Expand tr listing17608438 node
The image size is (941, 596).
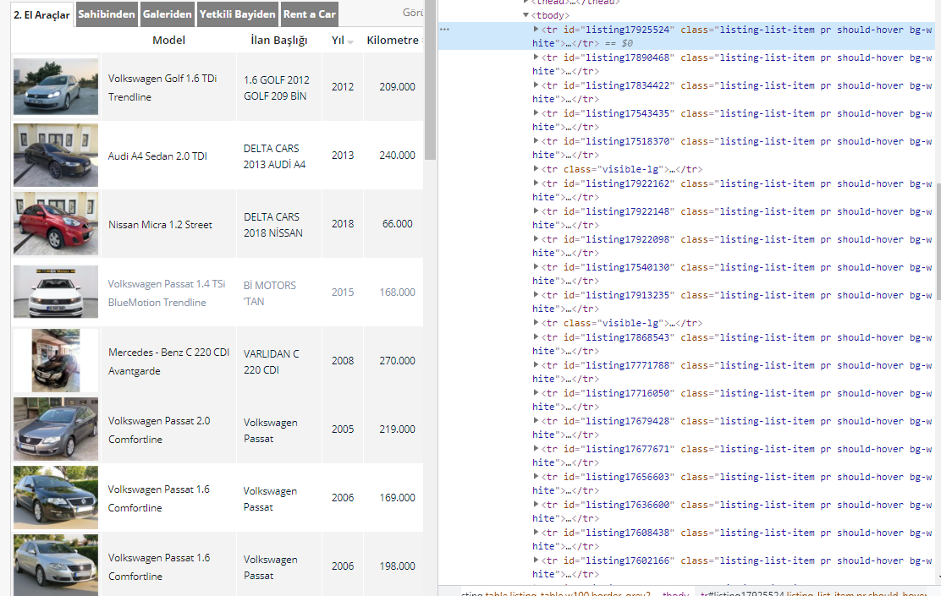[536, 533]
